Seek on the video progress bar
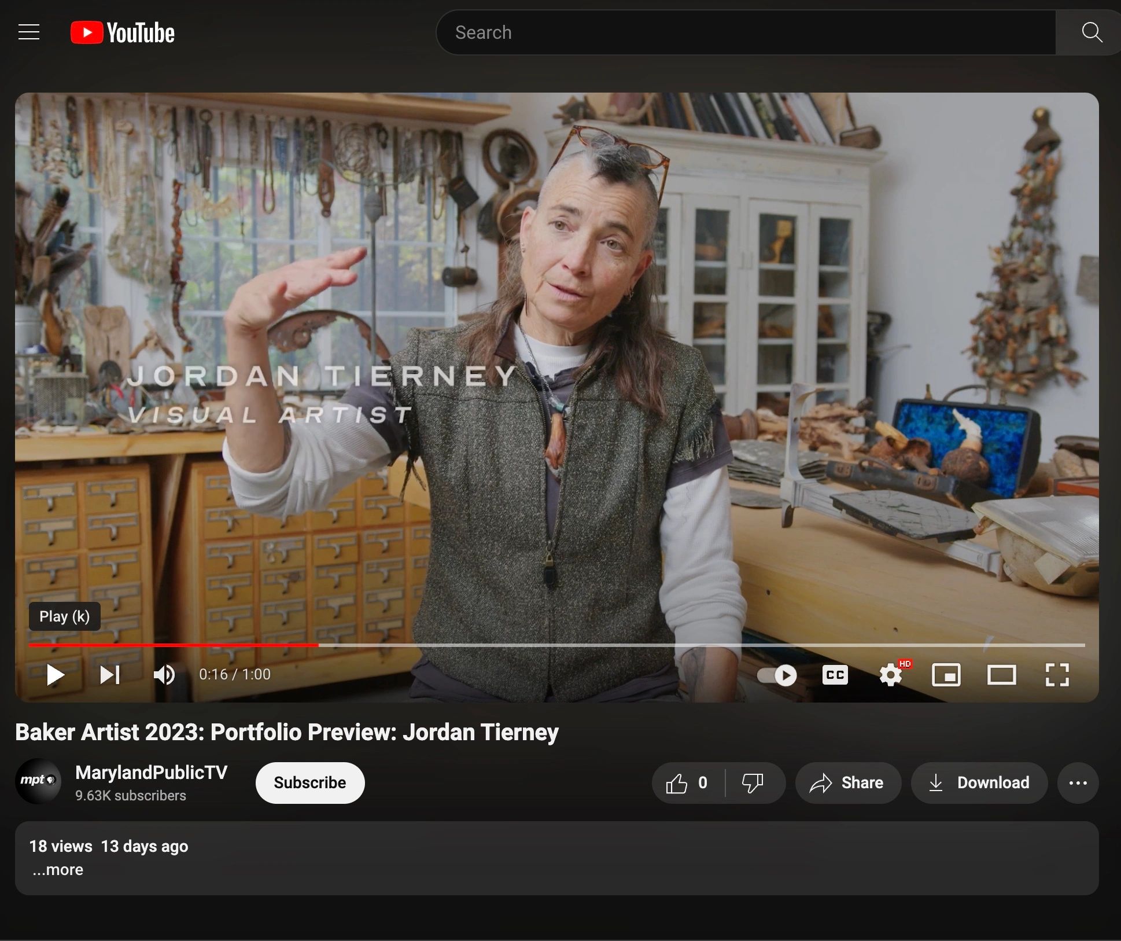Image resolution: width=1121 pixels, height=941 pixels. (x=557, y=645)
